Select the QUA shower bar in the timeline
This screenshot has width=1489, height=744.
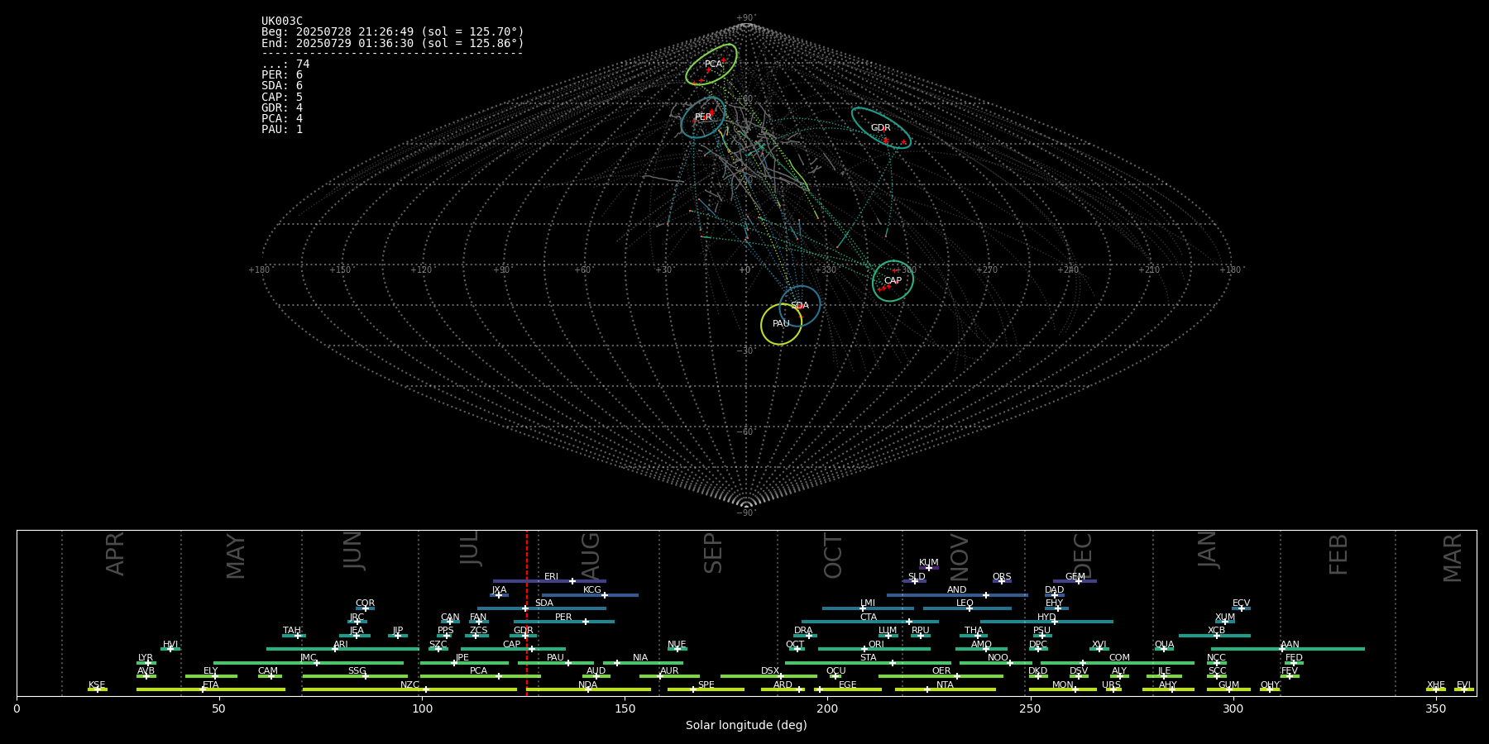click(x=1164, y=649)
